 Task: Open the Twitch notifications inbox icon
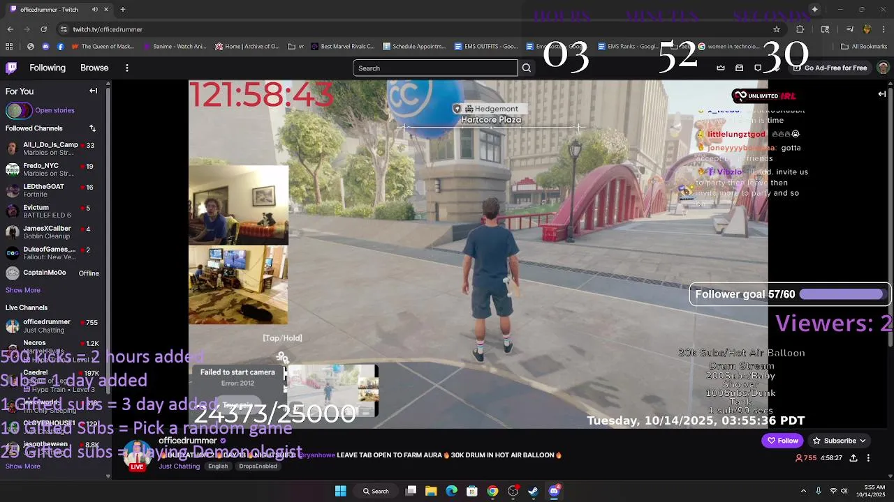pos(740,68)
